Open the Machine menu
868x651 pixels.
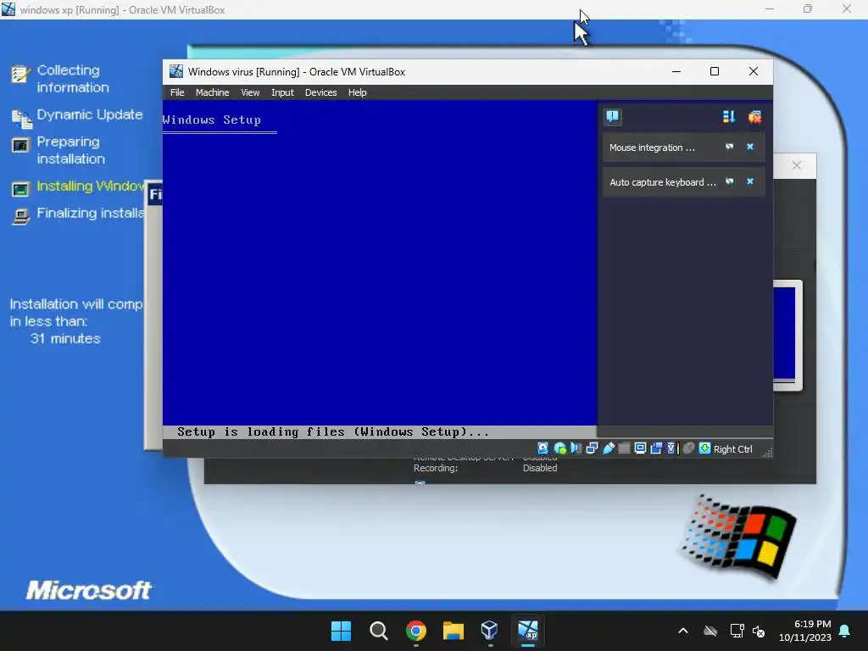pos(212,92)
